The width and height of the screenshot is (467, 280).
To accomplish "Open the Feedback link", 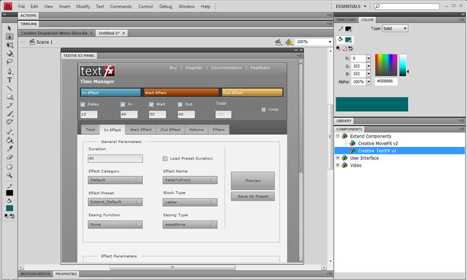I will pos(260,68).
